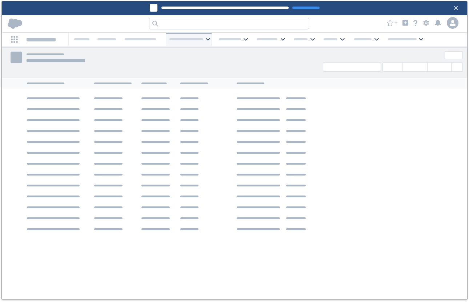Check the checkbox in the top banner
This screenshot has width=469, height=302.
pyautogui.click(x=153, y=8)
